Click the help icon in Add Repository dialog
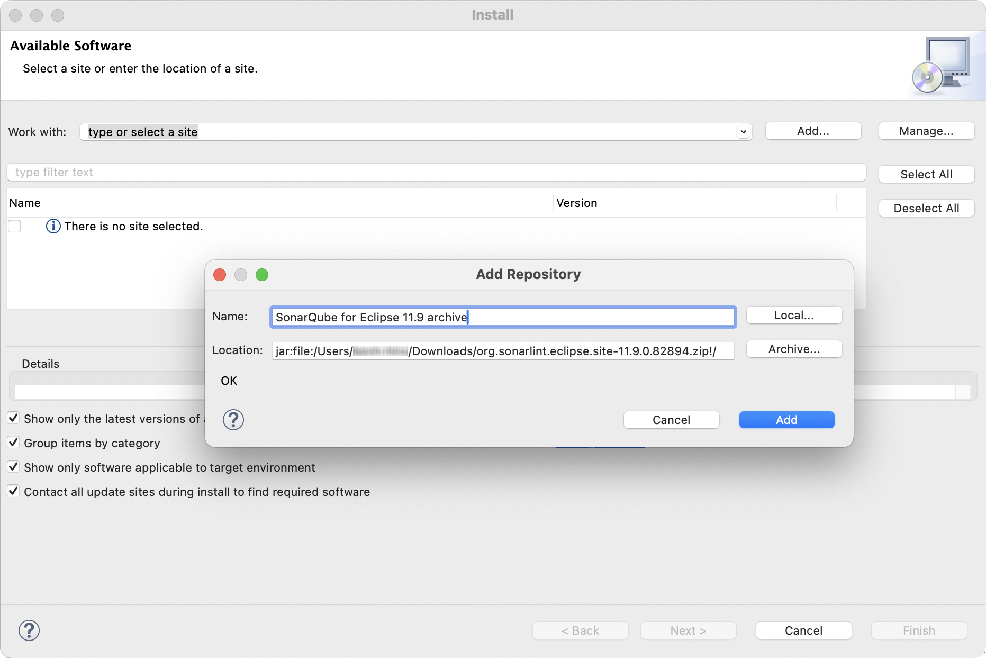This screenshot has width=986, height=658. click(x=233, y=420)
